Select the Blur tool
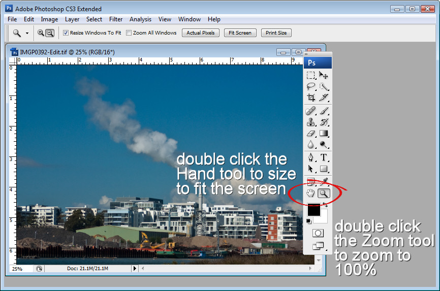The width and height of the screenshot is (440, 291). point(310,145)
